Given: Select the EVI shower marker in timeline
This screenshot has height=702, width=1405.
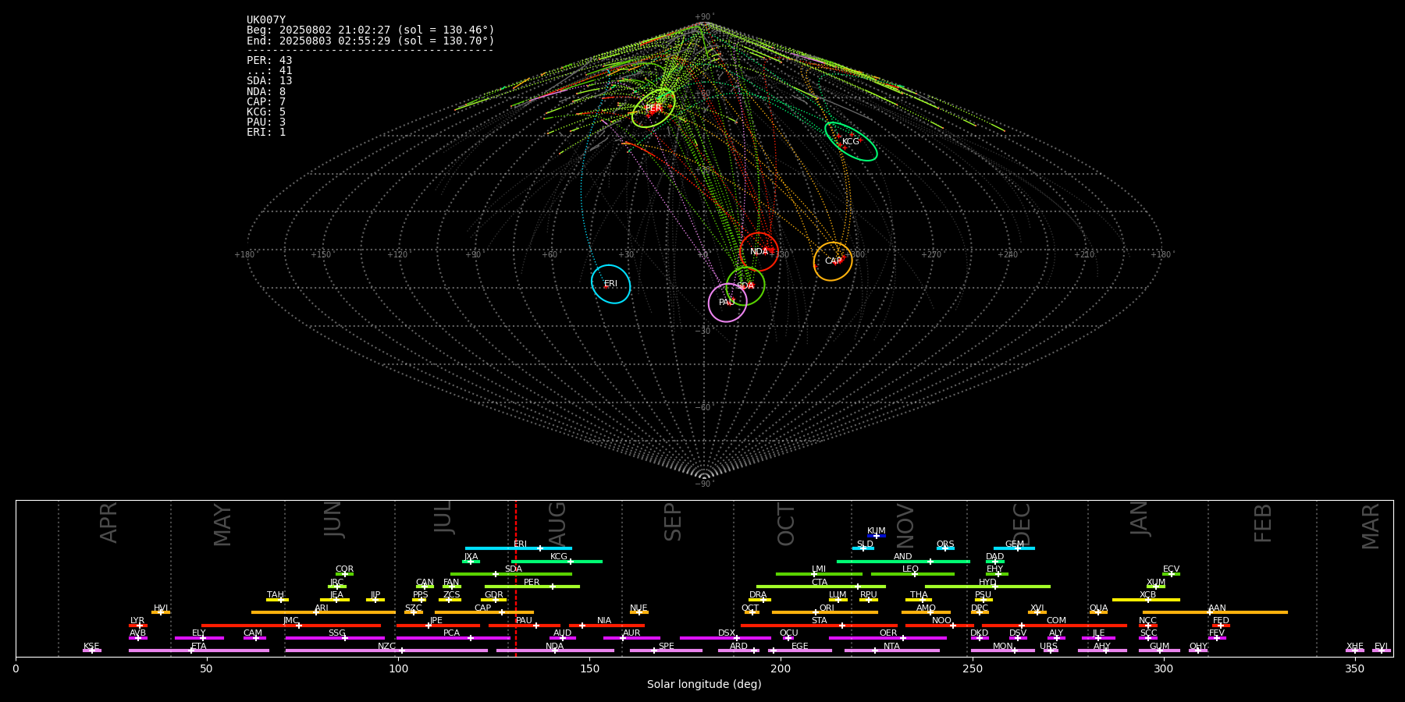Looking at the screenshot, I should tap(1382, 651).
